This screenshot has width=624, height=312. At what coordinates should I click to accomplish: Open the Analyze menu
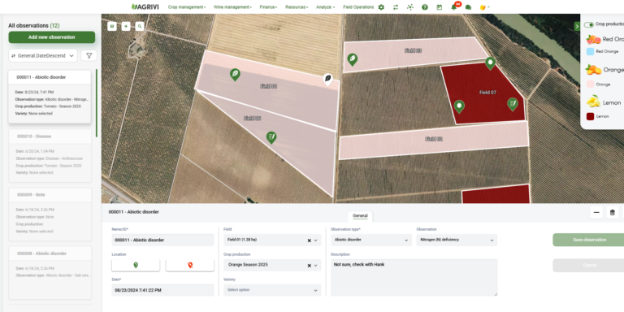[x=325, y=7]
